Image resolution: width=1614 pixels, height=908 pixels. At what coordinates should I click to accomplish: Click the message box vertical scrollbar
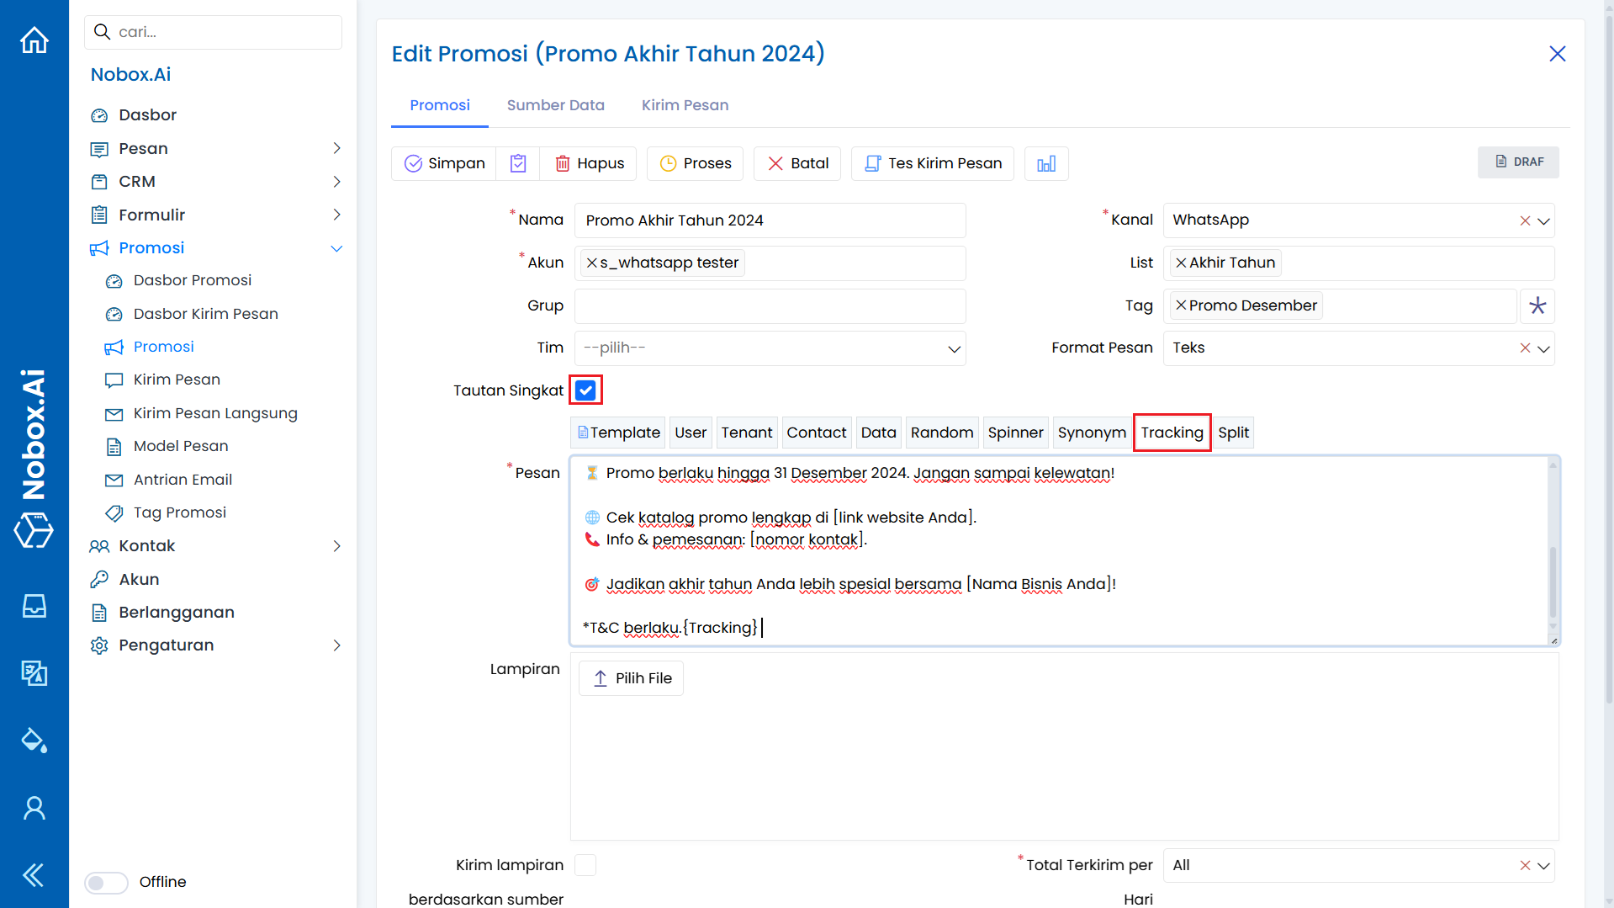[x=1553, y=581]
